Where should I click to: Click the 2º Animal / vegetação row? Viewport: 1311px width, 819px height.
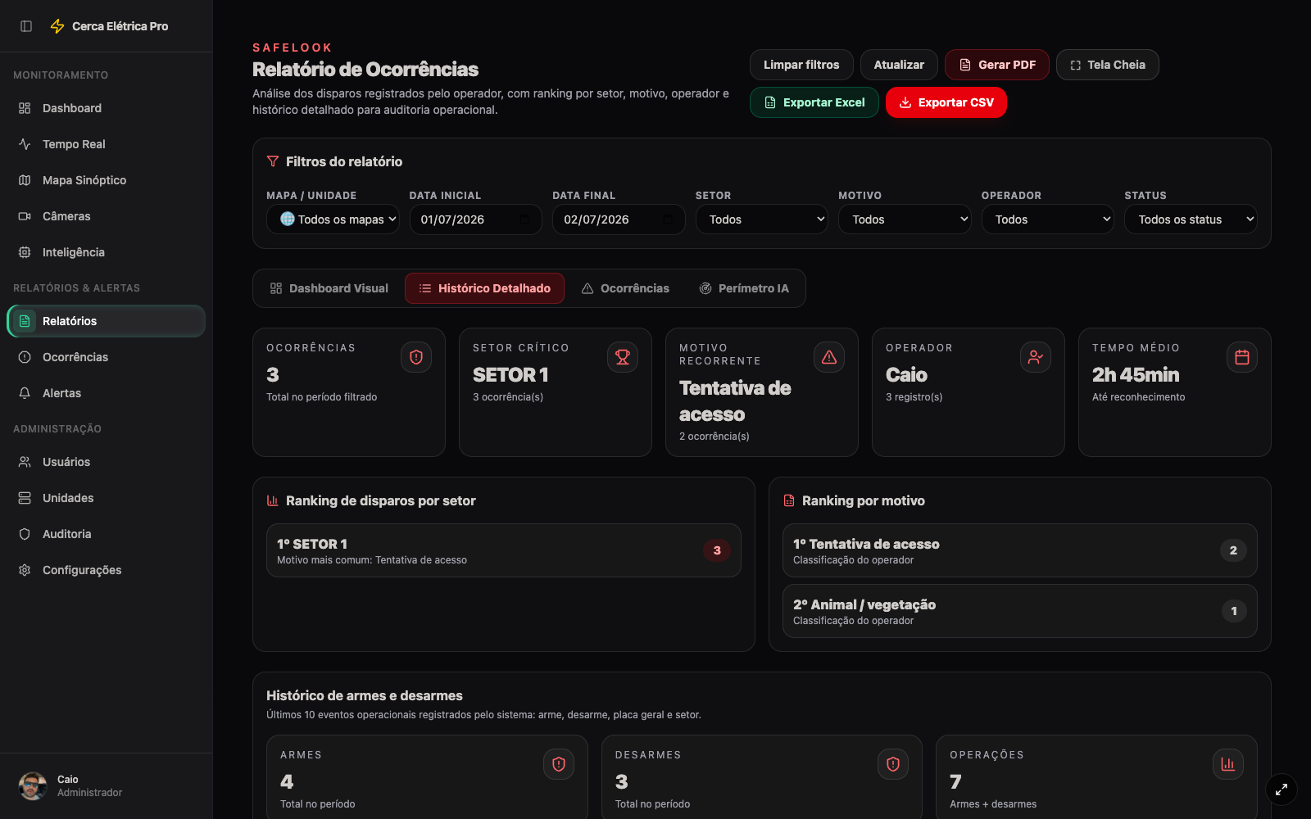pos(1020,611)
